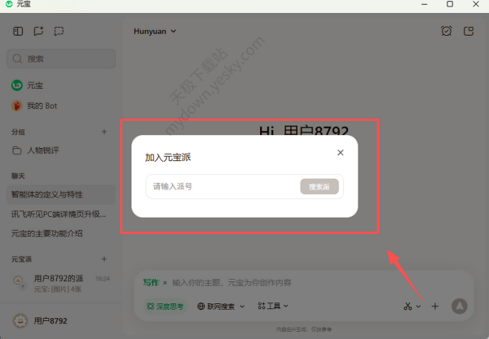This screenshot has height=339, width=489.
Task: Click the plus icon next to 元宝派
Action: click(104, 259)
